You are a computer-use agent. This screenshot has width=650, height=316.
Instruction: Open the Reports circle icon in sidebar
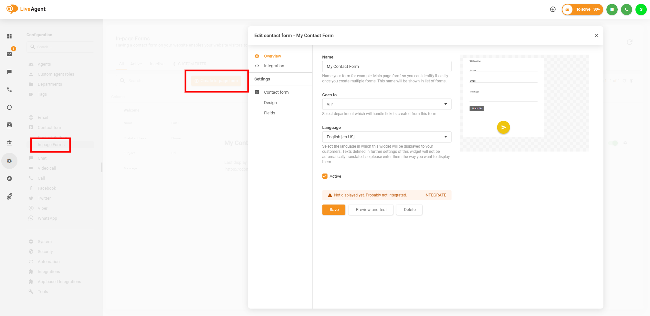click(x=9, y=107)
